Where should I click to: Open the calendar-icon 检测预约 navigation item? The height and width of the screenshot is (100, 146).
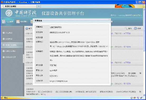22,22
